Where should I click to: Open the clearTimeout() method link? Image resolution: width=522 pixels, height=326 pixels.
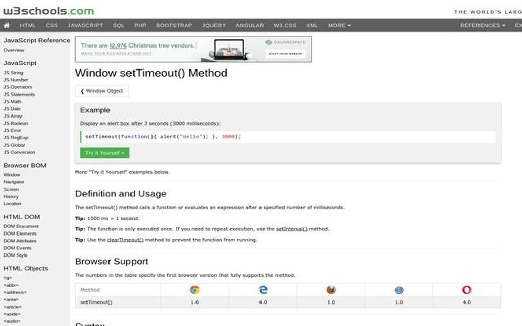(125, 240)
